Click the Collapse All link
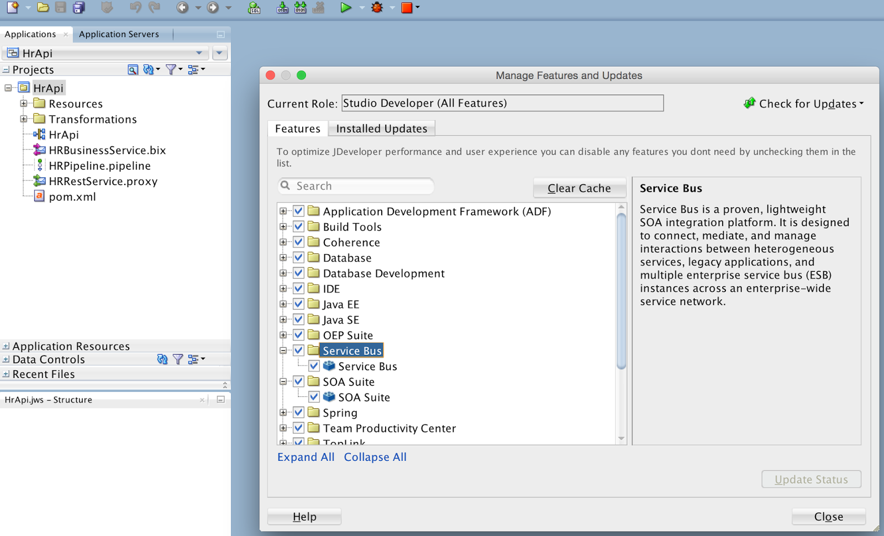The width and height of the screenshot is (884, 536). point(375,457)
